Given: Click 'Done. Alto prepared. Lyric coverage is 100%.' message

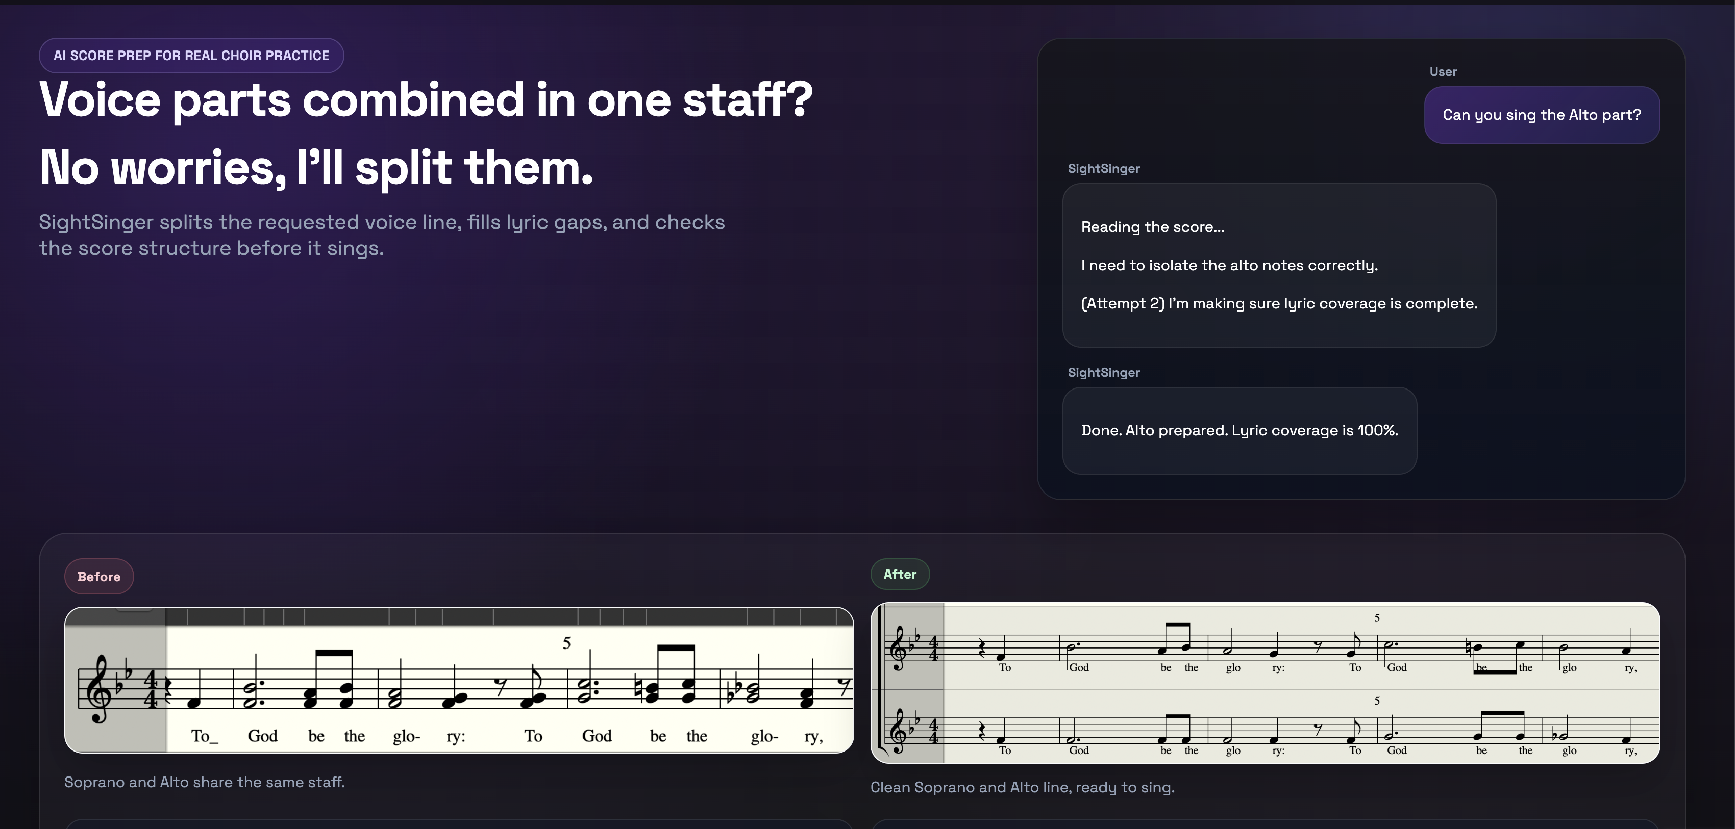Looking at the screenshot, I should tap(1240, 431).
